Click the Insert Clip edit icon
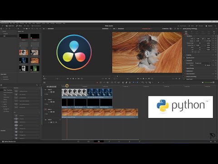The width and height of the screenshot is (218, 164). 112,82
